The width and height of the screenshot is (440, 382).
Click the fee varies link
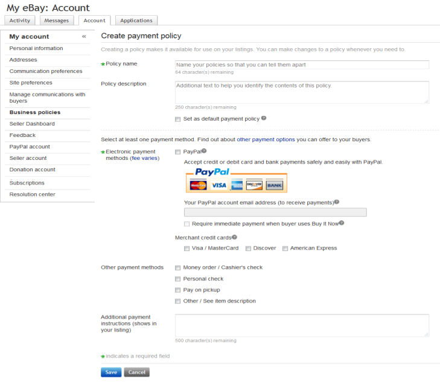click(x=144, y=158)
